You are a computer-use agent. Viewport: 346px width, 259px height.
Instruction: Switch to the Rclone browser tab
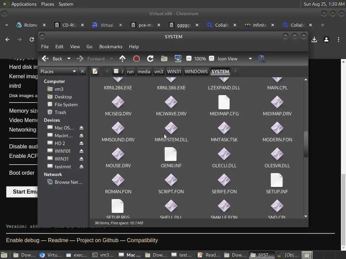click(x=30, y=25)
